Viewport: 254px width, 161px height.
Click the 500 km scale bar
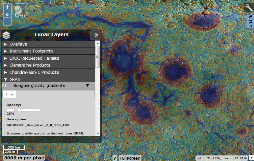14,147
